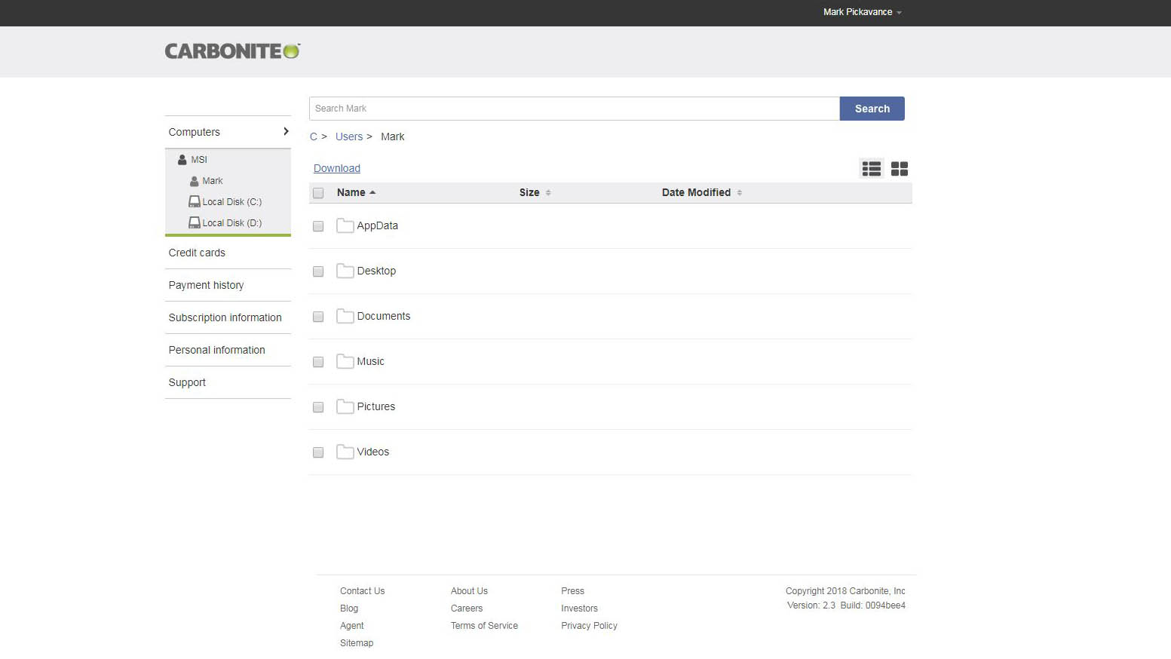The width and height of the screenshot is (1171, 659).
Task: Open the Investors footer link
Action: 579,608
